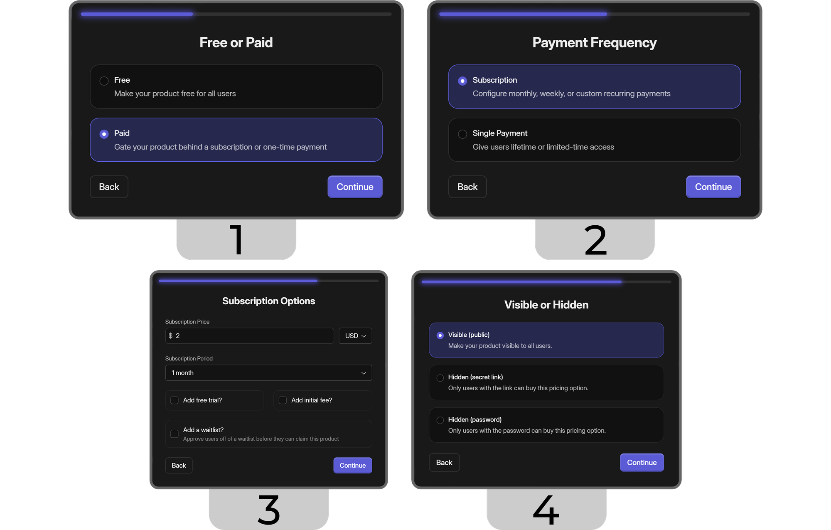This screenshot has height=530, width=831.
Task: Click Continue on Visible or Hidden step
Action: [642, 462]
